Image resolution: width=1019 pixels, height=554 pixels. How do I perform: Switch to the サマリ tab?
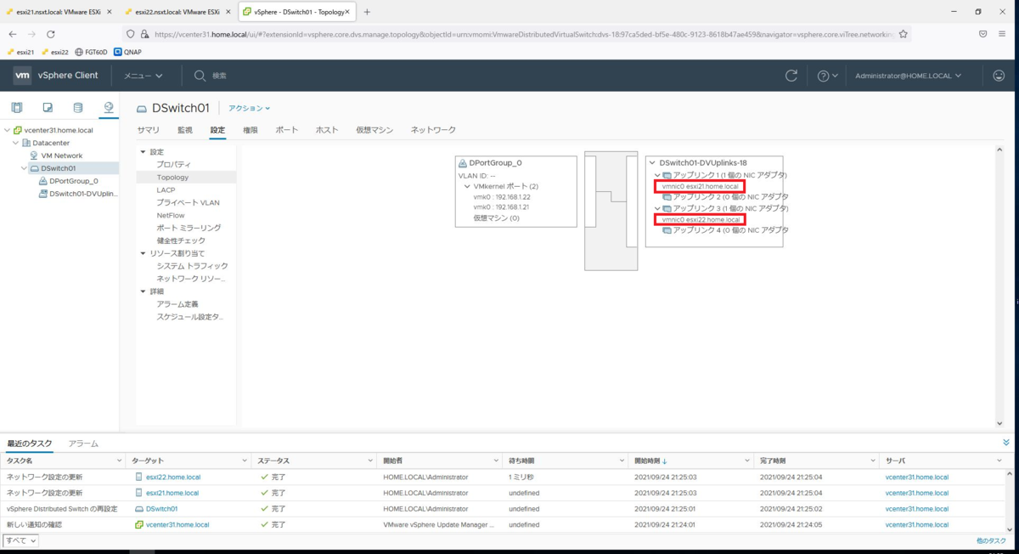(x=149, y=130)
